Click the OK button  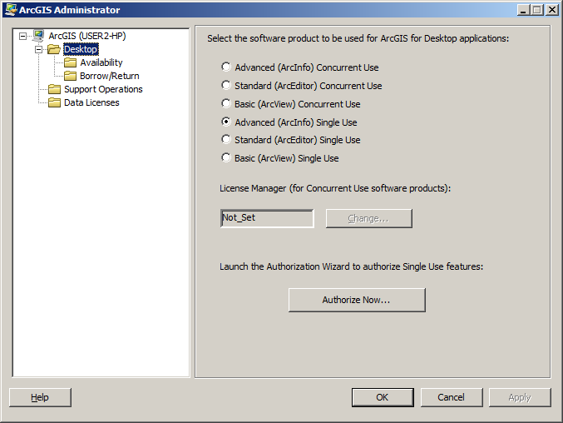tap(383, 397)
